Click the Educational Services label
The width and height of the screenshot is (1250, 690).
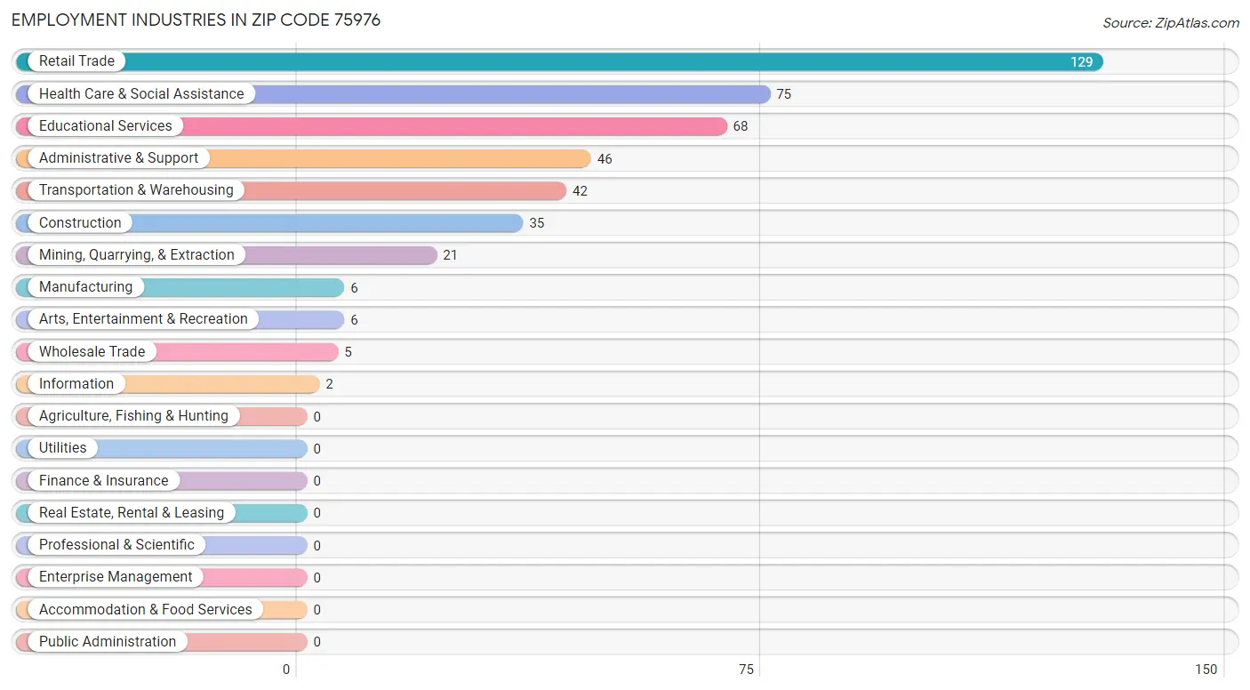click(x=106, y=125)
